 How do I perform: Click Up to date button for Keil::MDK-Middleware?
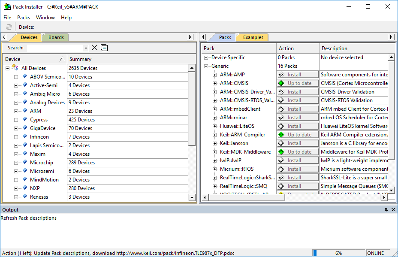pyautogui.click(x=298, y=152)
